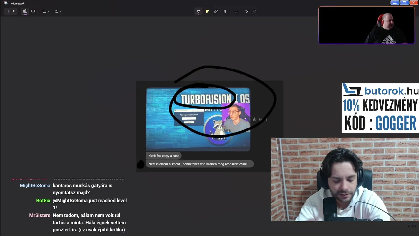
Task: Activate the image crop tool
Action: click(x=236, y=11)
